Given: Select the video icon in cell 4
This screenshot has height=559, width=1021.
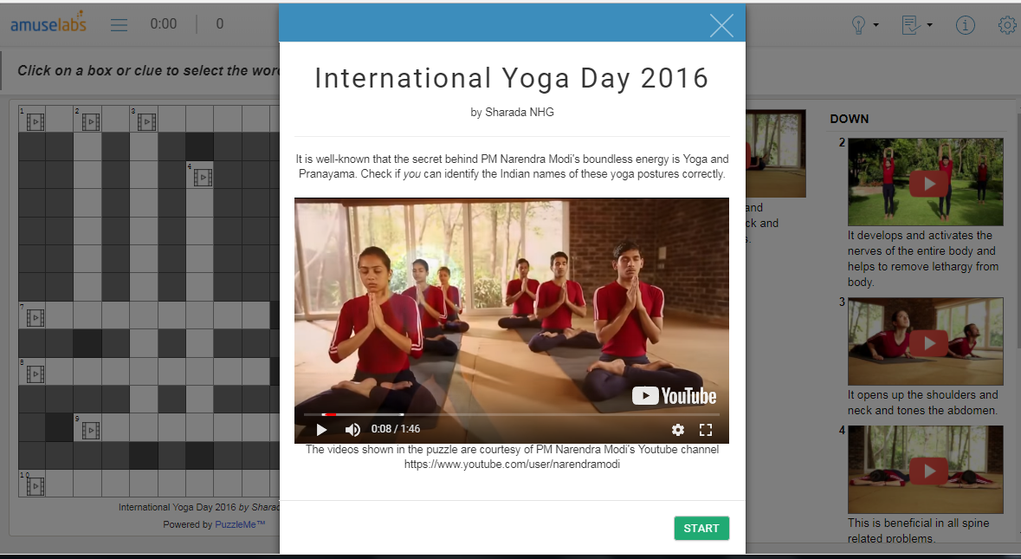Looking at the screenshot, I should 203,178.
